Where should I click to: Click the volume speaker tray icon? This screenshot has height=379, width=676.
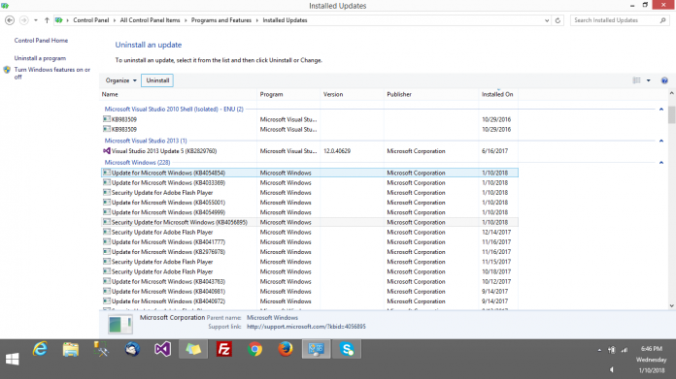click(x=611, y=369)
